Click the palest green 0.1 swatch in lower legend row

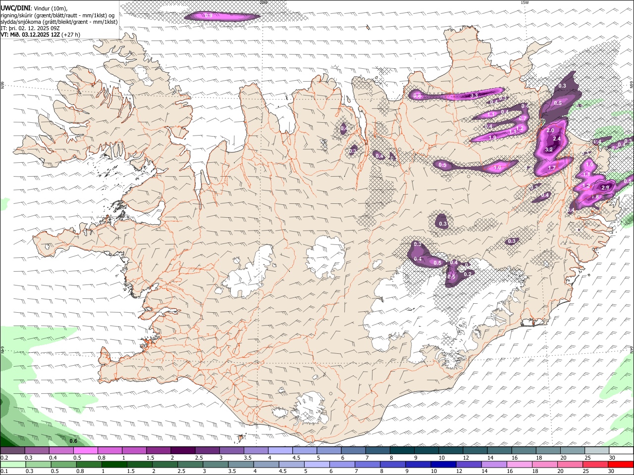pos(13,464)
